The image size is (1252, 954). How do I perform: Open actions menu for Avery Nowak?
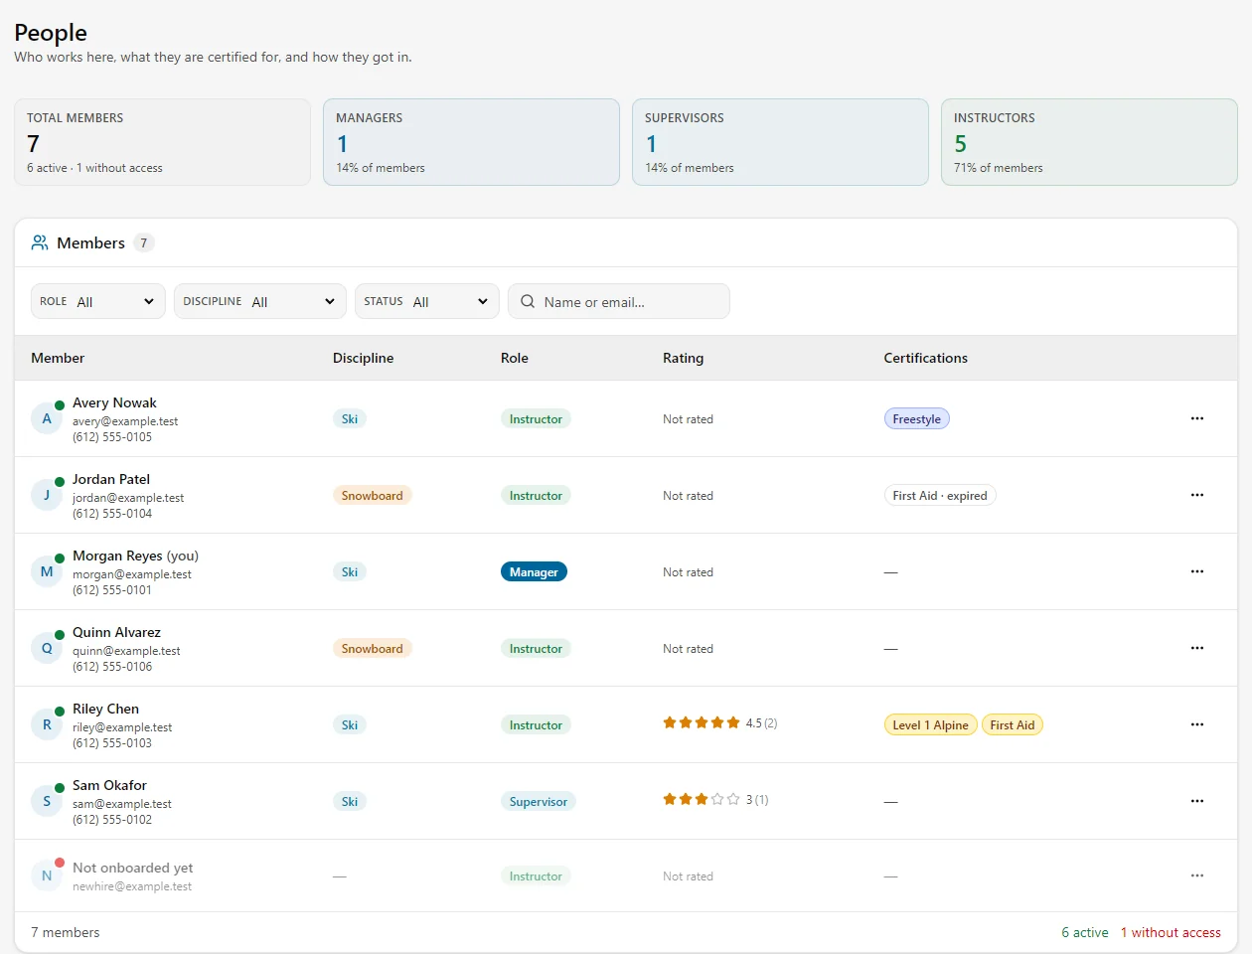point(1196,418)
